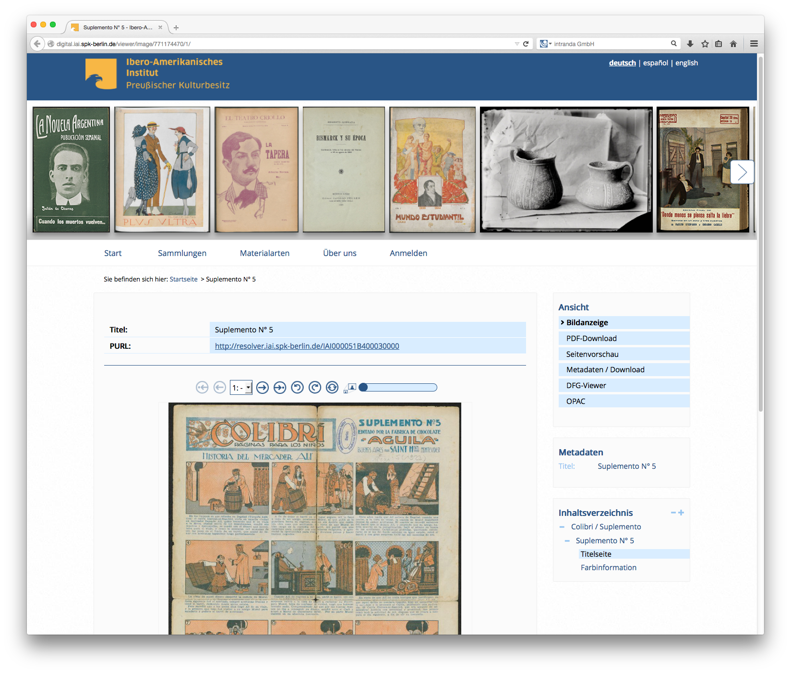791x673 pixels.
Task: Open Bismarck y su época thumbnail
Action: tap(344, 170)
